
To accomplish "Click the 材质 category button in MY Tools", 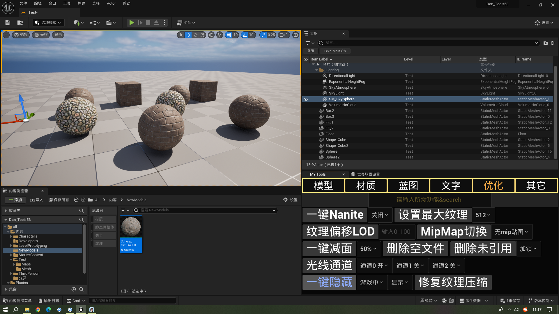I will [x=366, y=185].
